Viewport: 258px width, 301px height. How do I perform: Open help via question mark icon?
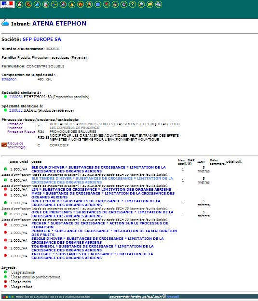[133, 4]
